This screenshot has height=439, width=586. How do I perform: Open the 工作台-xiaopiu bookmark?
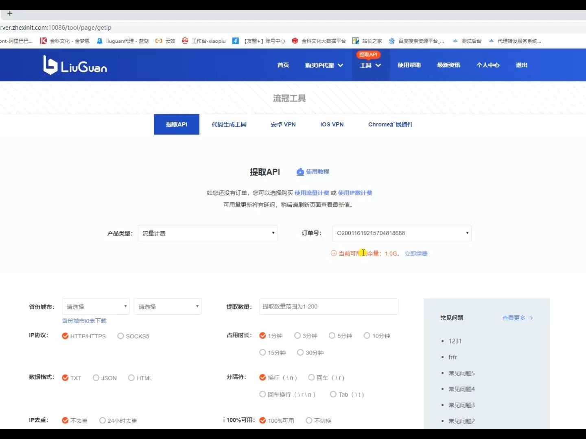(x=203, y=41)
